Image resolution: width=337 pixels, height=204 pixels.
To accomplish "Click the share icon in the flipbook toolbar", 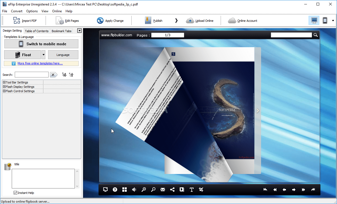I will click(x=172, y=190).
